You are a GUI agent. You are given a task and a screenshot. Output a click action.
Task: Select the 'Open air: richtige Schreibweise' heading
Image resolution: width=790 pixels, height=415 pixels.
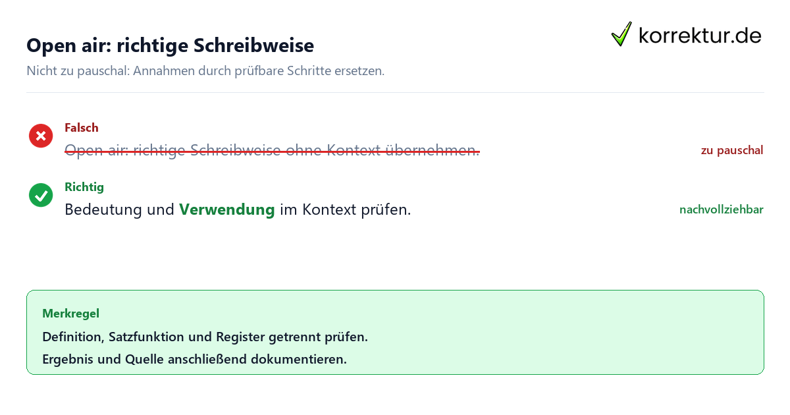coord(170,45)
